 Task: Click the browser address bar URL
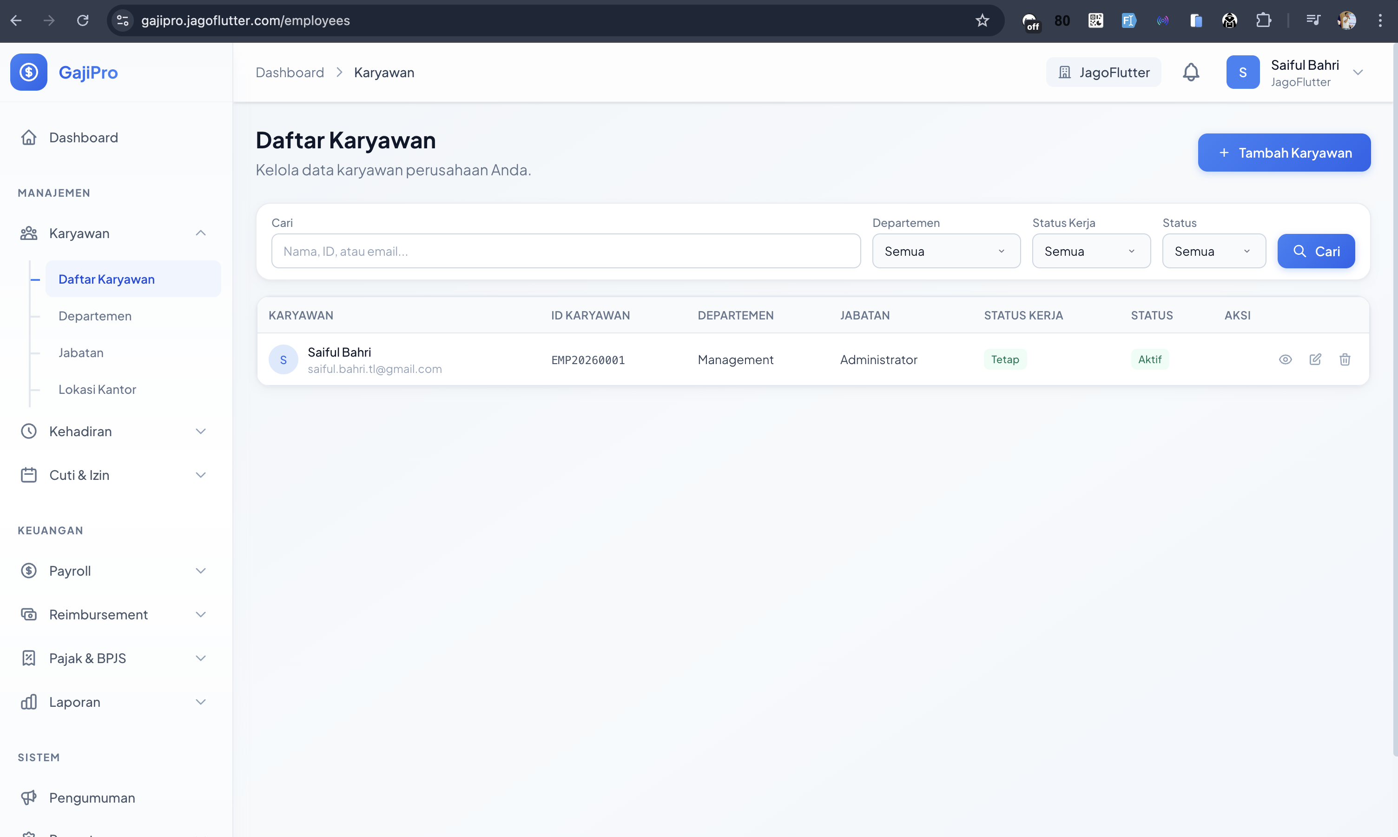point(246,21)
